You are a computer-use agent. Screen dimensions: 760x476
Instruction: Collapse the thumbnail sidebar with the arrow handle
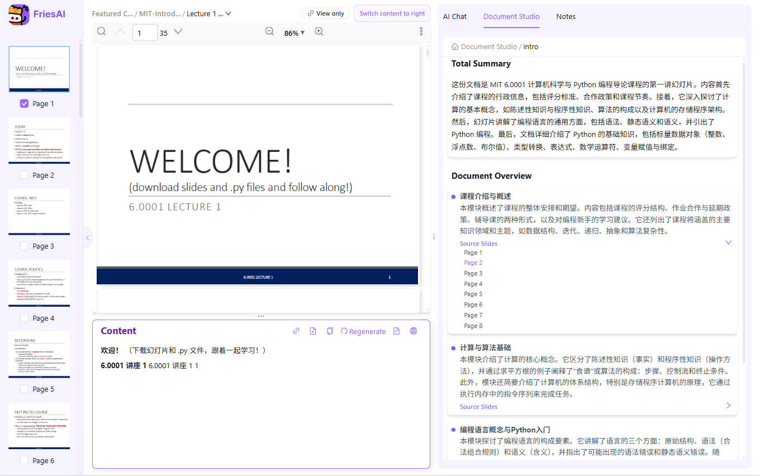[87, 237]
